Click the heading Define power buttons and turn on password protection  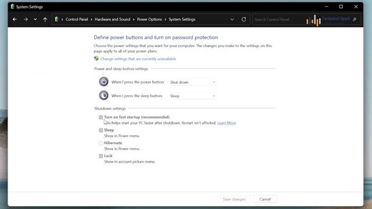[x=156, y=37]
